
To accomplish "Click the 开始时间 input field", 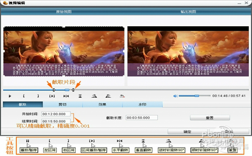I will tap(56, 114).
